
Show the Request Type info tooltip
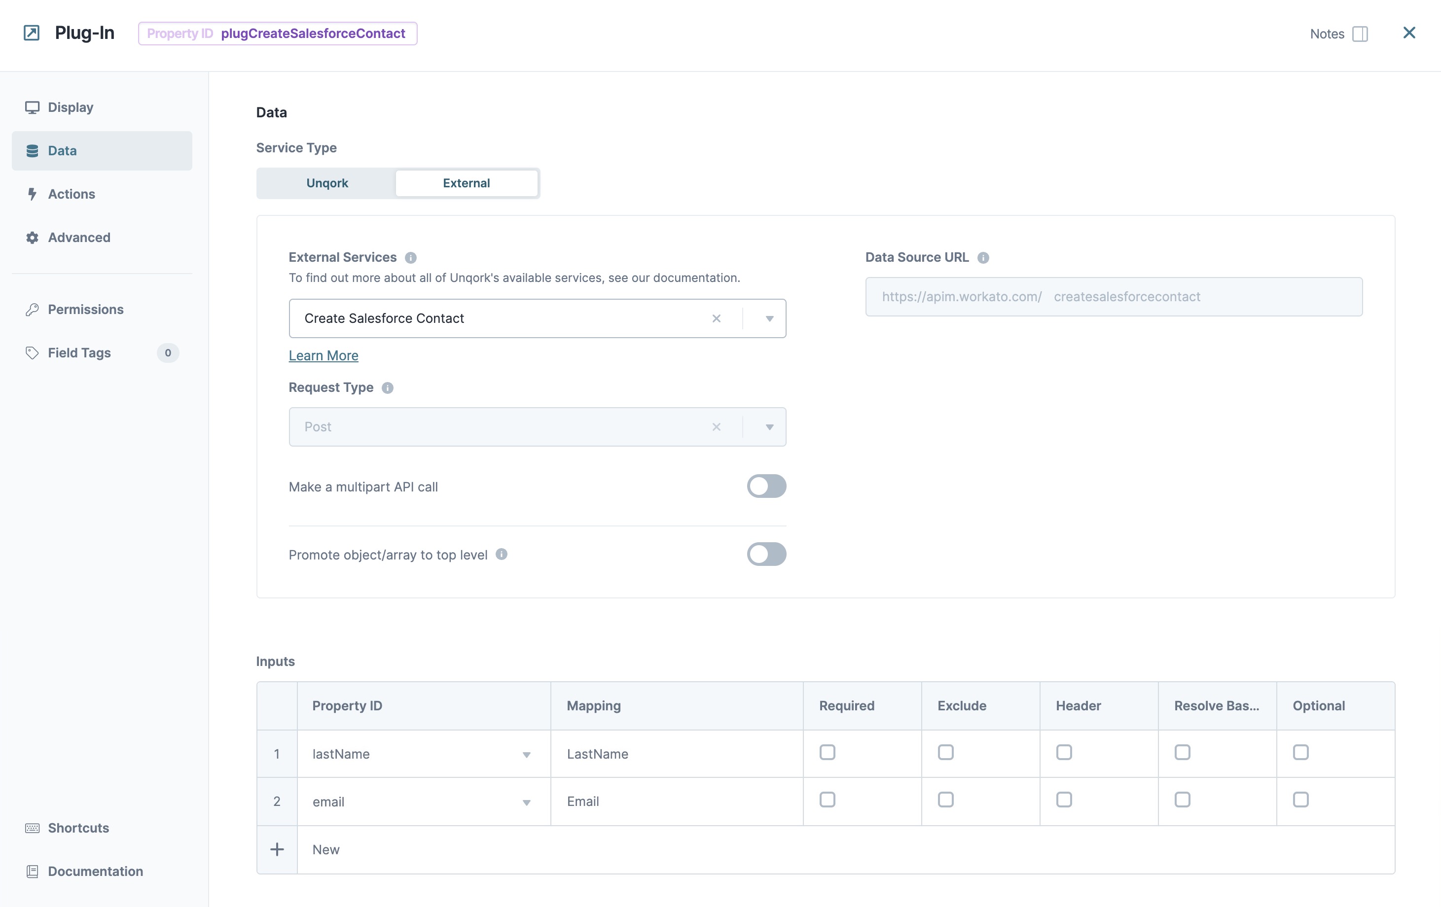coord(388,387)
